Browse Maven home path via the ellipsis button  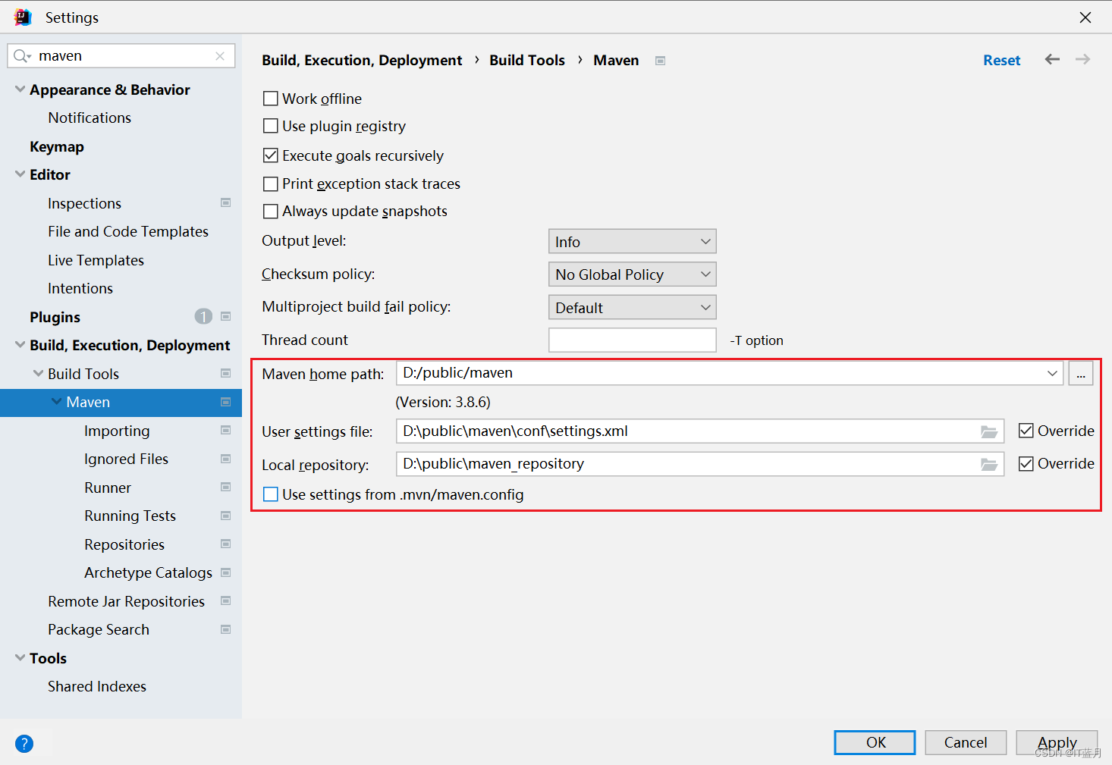[x=1080, y=373]
